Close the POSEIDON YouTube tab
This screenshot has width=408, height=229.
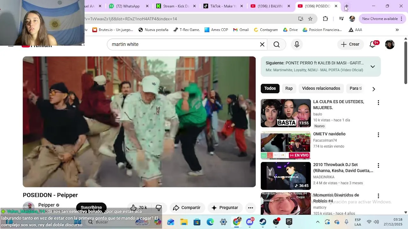tap(336, 6)
